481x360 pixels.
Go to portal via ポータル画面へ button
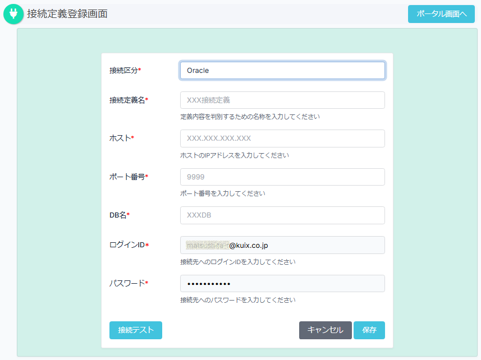(x=441, y=14)
